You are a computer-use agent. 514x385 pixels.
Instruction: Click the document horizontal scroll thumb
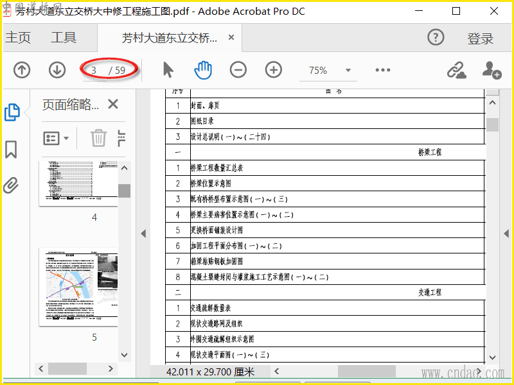click(366, 372)
